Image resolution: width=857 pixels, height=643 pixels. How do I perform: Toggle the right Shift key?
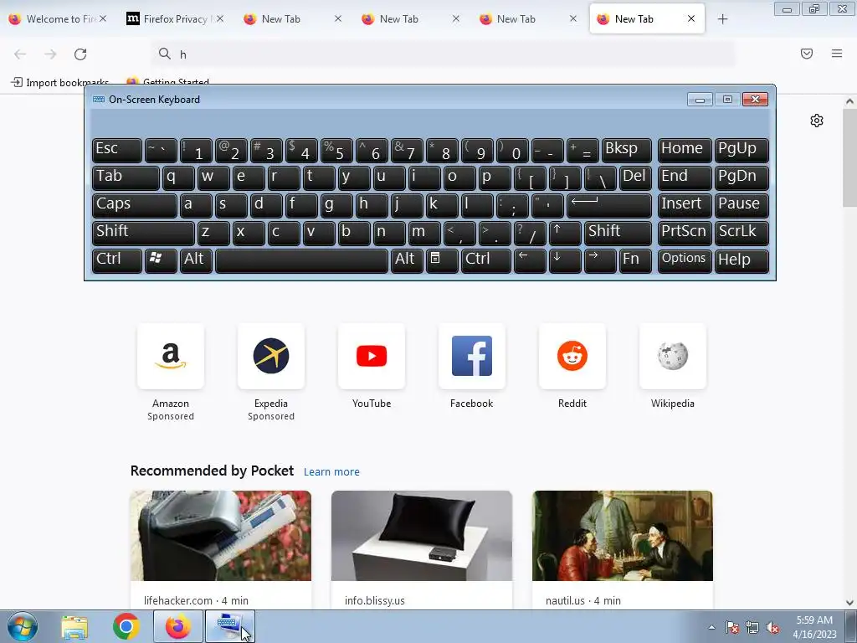coord(618,233)
